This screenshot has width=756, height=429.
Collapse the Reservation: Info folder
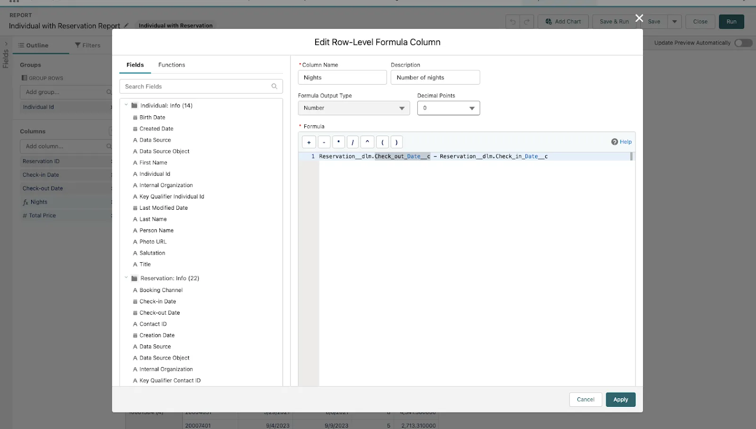[x=126, y=278]
